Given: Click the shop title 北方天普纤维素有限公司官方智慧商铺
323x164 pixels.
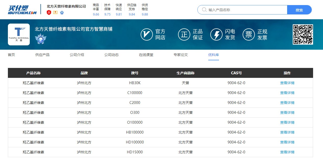Looking at the screenshot, I should [74, 29].
